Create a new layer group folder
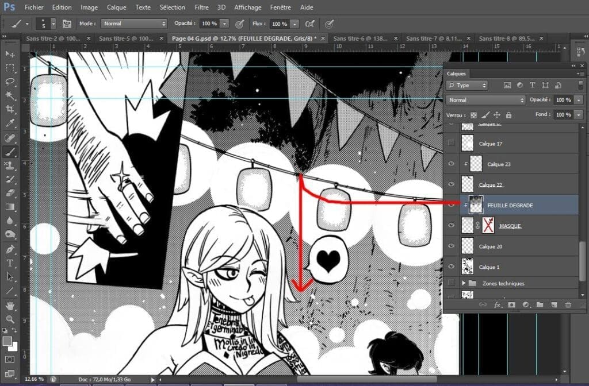The image size is (589, 386). [x=540, y=304]
